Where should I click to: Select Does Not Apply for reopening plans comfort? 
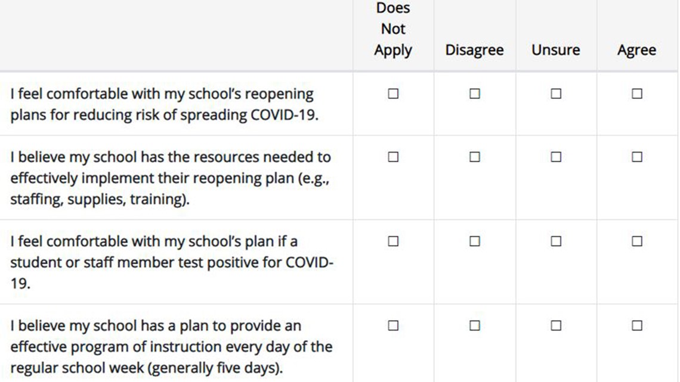[x=393, y=94]
